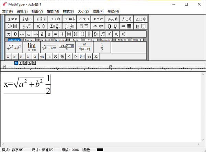Open the 样式(S) menu
The image size is (206, 152).
68,11
